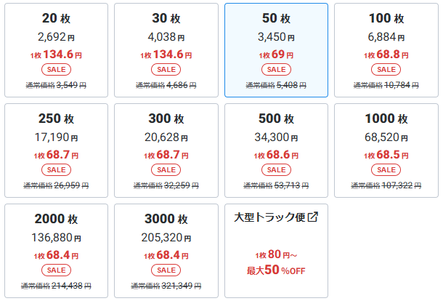Image resolution: width=443 pixels, height=301 pixels.
Task: Click the SALE badge under 1000枚
Action: tap(386, 169)
